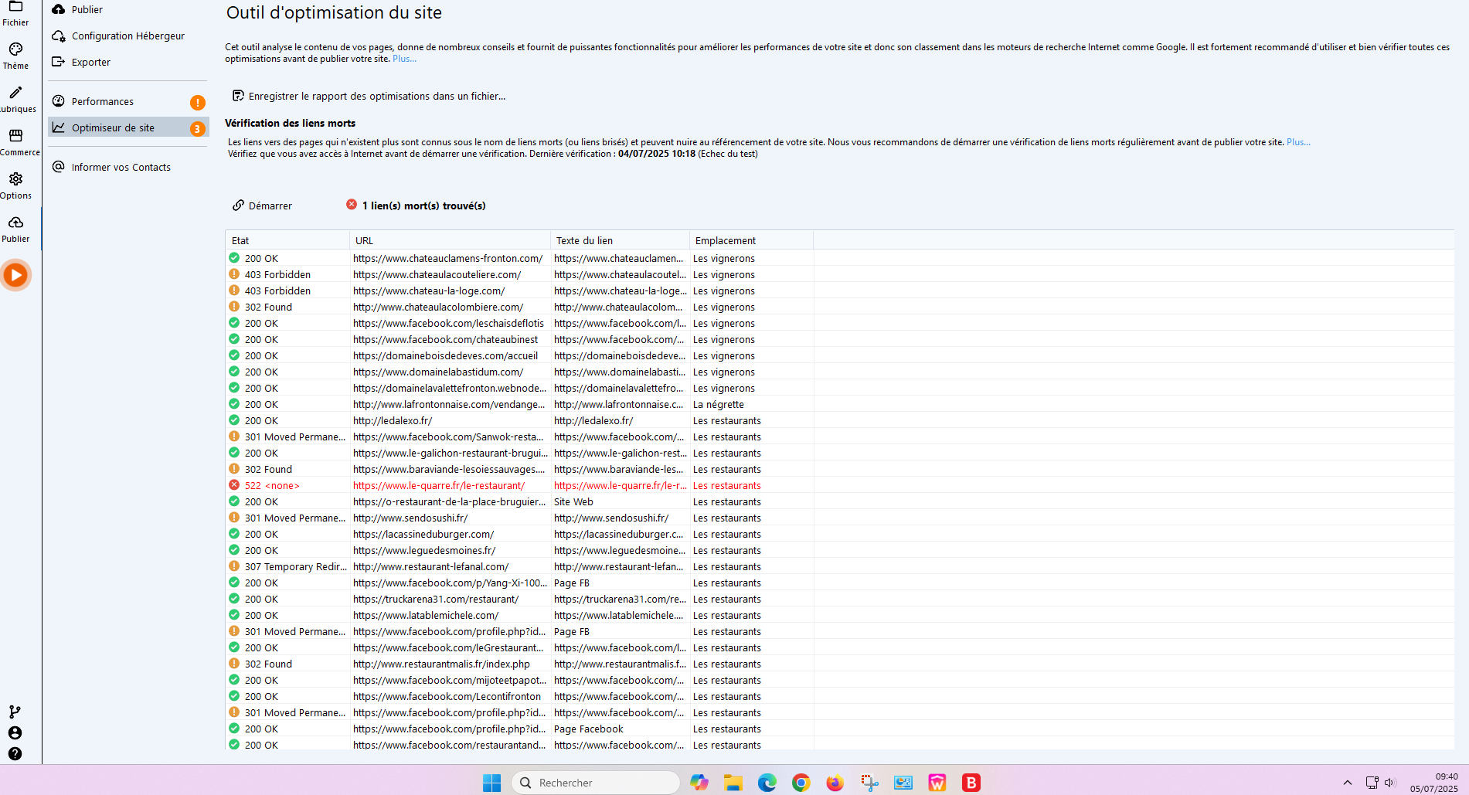The image size is (1469, 795).
Task: Open the pink W application in taskbar
Action: pyautogui.click(x=937, y=783)
